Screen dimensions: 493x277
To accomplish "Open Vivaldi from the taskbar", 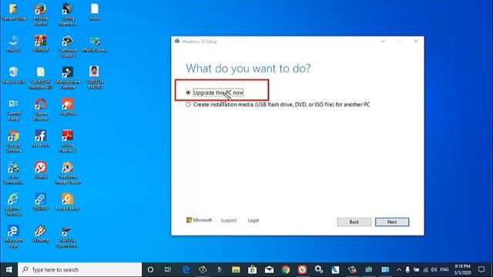I will (302, 269).
